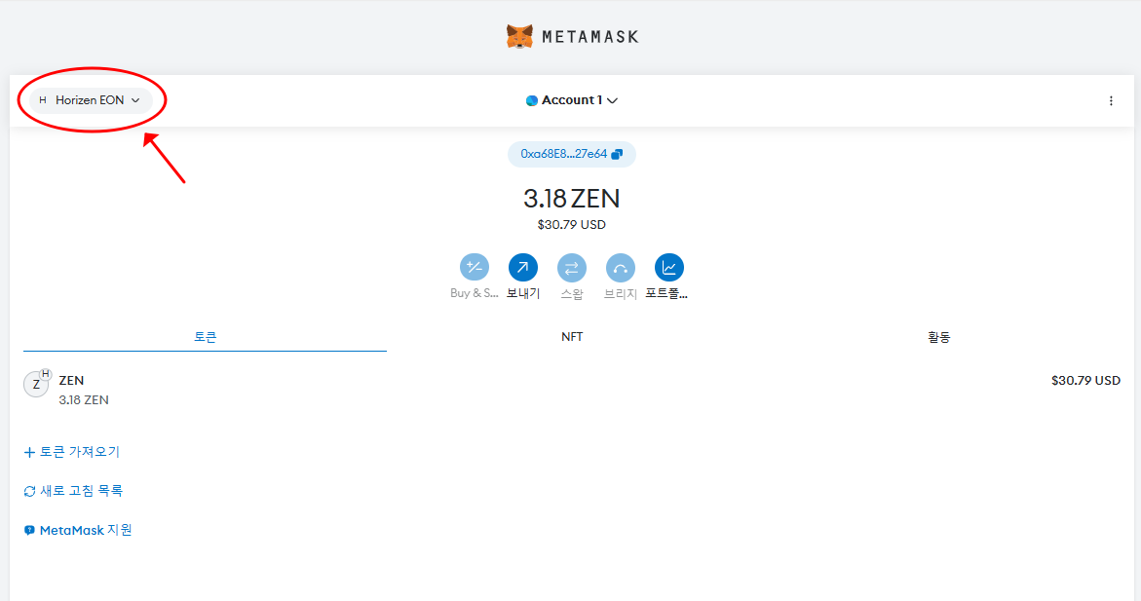The width and height of the screenshot is (1141, 601).
Task: Click the 스왑 swap icon
Action: pos(572,267)
